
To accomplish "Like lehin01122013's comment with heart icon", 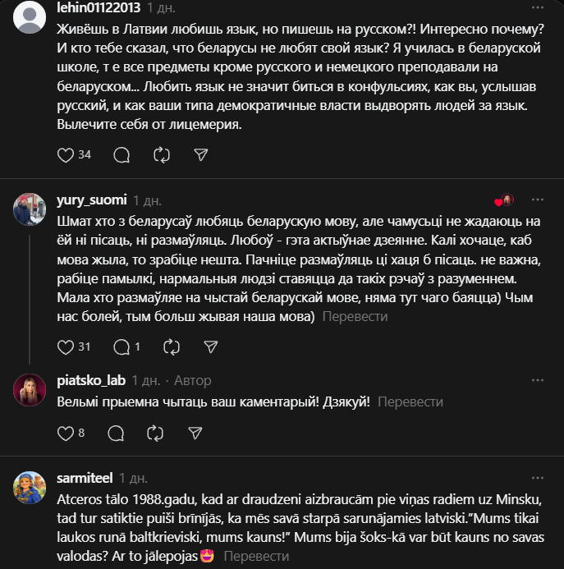I will click(66, 154).
